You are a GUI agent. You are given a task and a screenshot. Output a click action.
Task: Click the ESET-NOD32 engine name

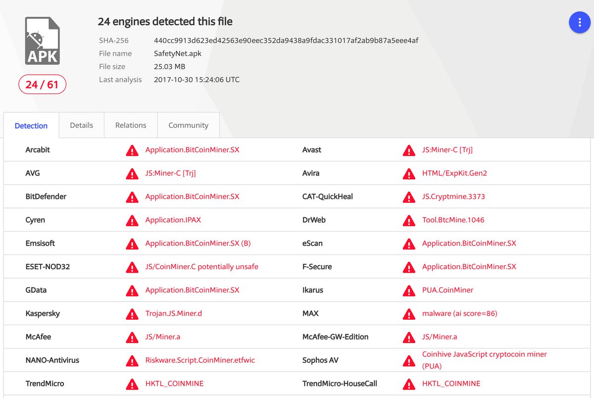(x=48, y=266)
